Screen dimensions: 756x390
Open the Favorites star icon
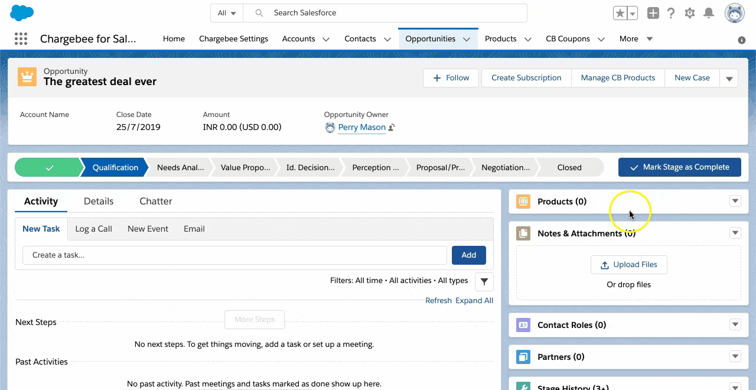tap(620, 13)
